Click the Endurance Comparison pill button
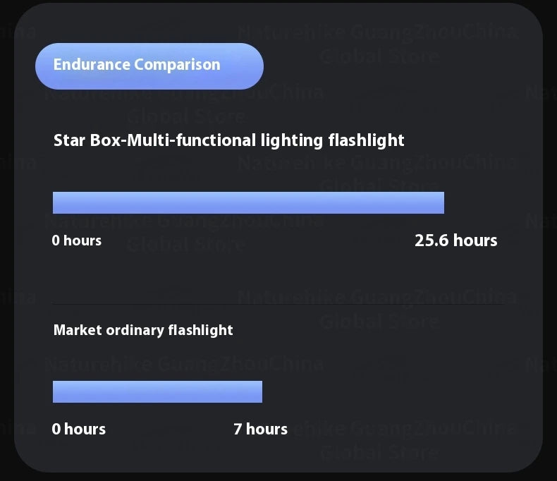This screenshot has height=481, width=557. [x=149, y=66]
